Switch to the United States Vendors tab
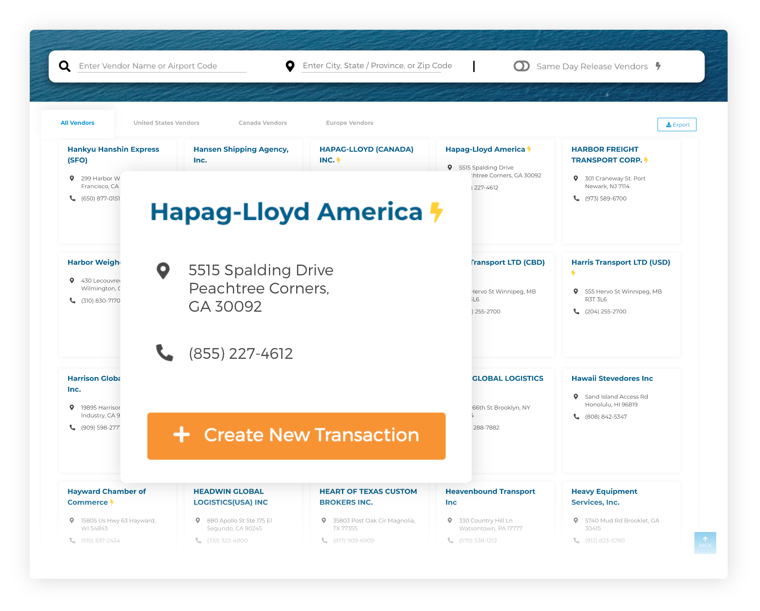Viewport: 760px width, 611px height. (166, 122)
